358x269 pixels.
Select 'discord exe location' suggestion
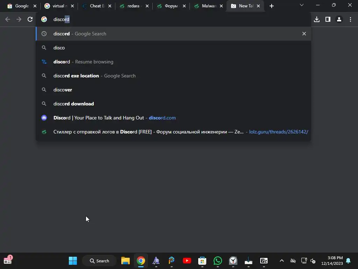click(x=173, y=76)
